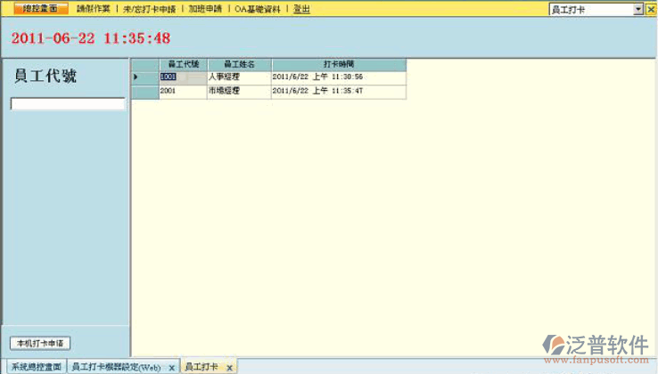658x374 pixels.
Task: Click the 登出 logout link
Action: [301, 9]
